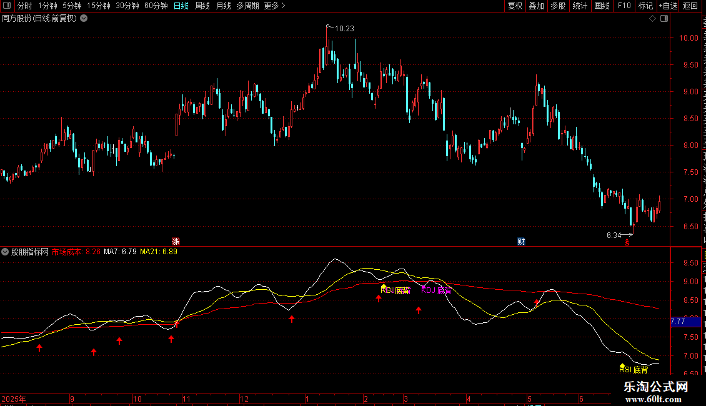This screenshot has height=406, width=706.
Task: Click the 6.34 low price label
Action: coord(614,235)
